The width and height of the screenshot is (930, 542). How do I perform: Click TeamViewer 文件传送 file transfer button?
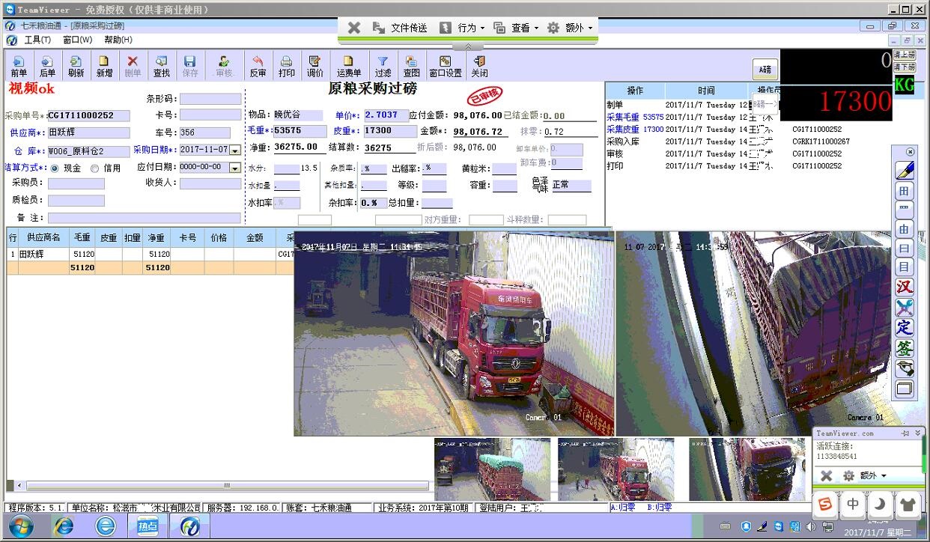400,28
